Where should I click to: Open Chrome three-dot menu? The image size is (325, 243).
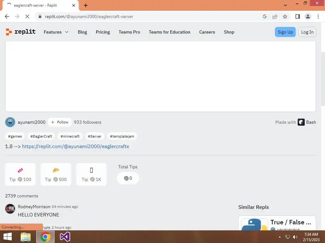point(318,16)
